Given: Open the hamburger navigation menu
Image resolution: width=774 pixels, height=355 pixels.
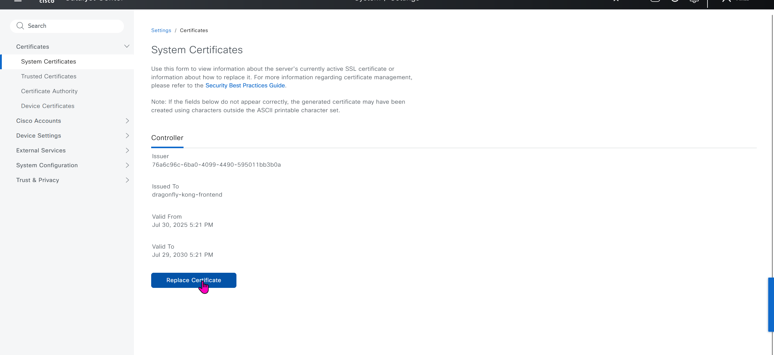Looking at the screenshot, I should tap(18, 1).
